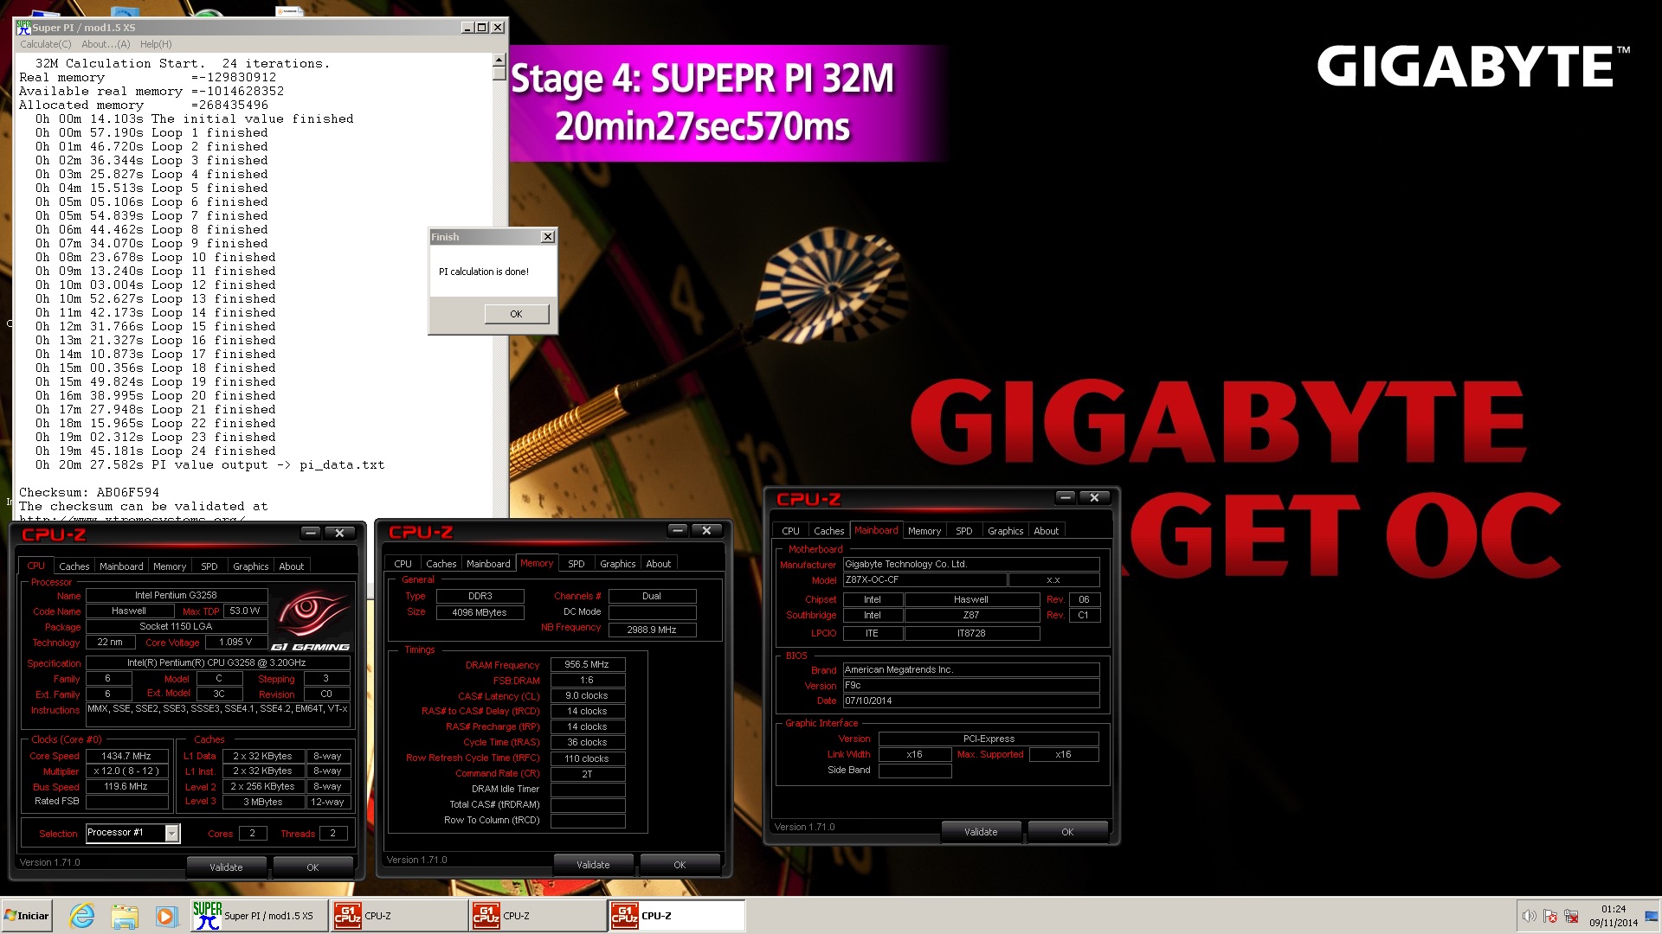Close the Super PI window

(498, 28)
